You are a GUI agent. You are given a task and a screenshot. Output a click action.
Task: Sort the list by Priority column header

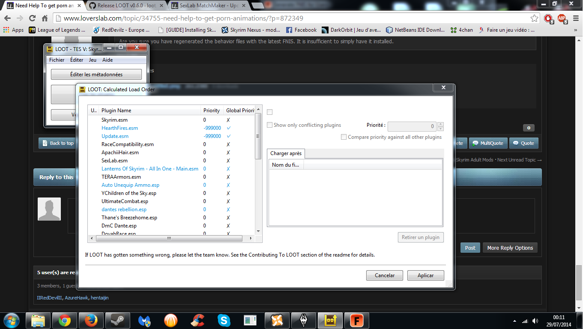pyautogui.click(x=212, y=111)
